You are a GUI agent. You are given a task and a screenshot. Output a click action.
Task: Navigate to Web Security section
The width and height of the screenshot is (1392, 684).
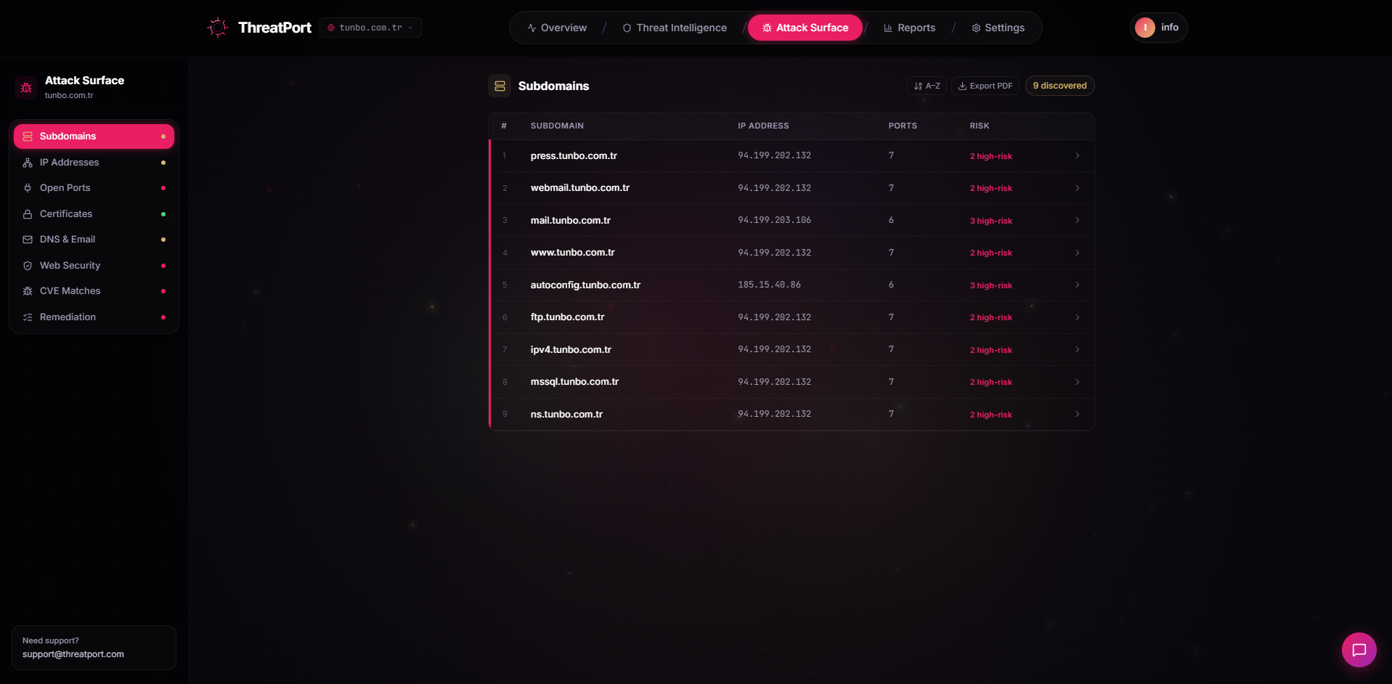94,266
